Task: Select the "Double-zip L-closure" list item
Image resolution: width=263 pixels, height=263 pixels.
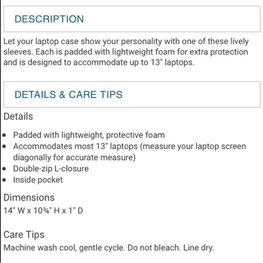Action: click(x=51, y=169)
